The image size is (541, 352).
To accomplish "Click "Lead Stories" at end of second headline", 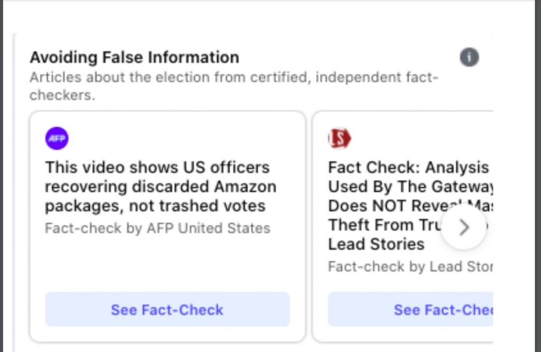I will 376,244.
